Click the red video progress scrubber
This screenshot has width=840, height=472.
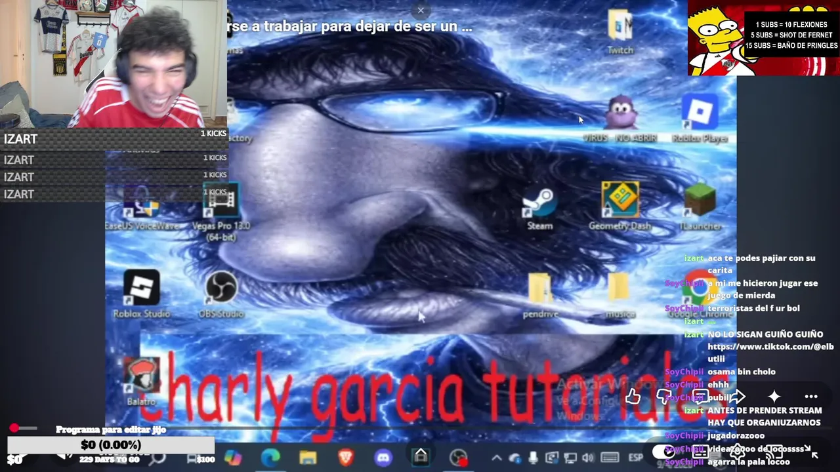14,428
